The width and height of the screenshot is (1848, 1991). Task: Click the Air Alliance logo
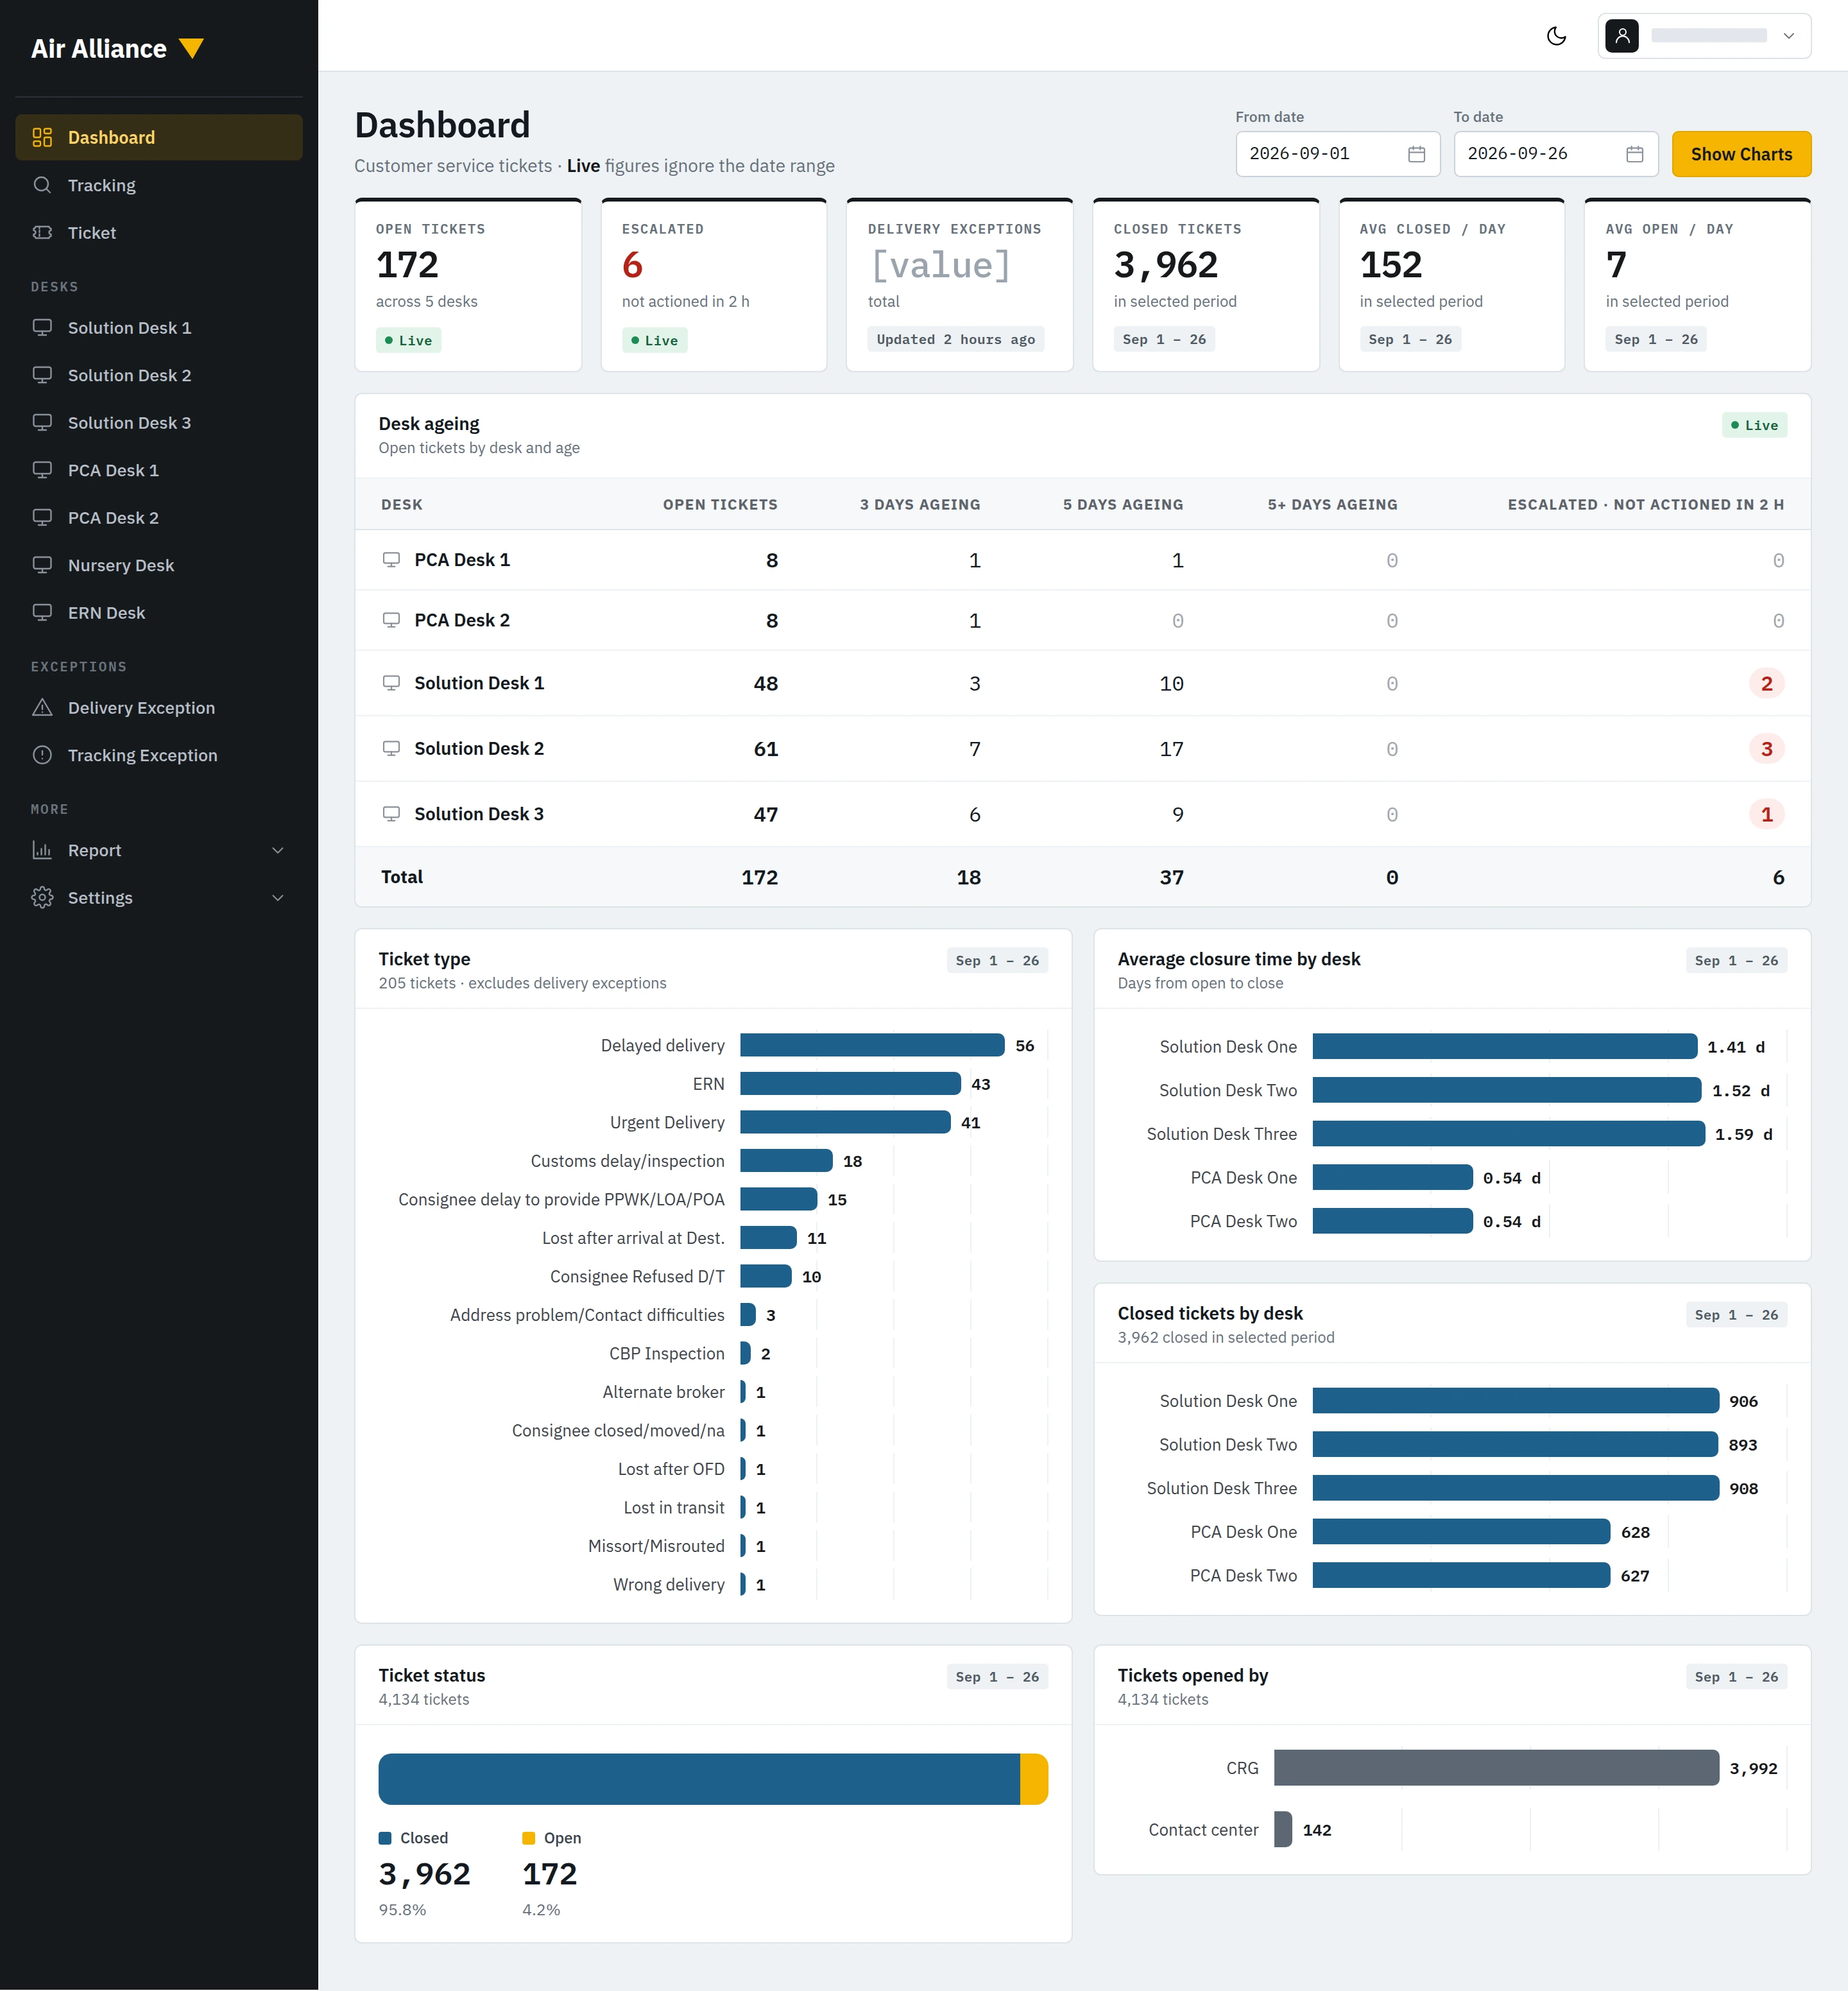117,49
